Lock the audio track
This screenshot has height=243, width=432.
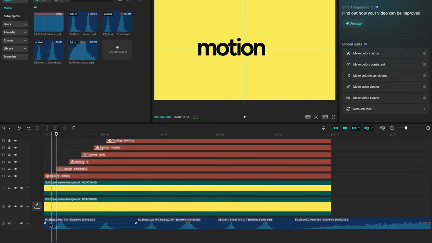click(9, 223)
